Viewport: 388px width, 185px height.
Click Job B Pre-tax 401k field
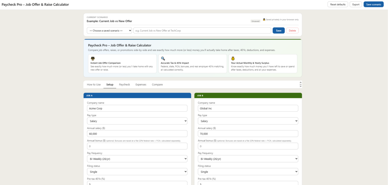(x=248, y=183)
